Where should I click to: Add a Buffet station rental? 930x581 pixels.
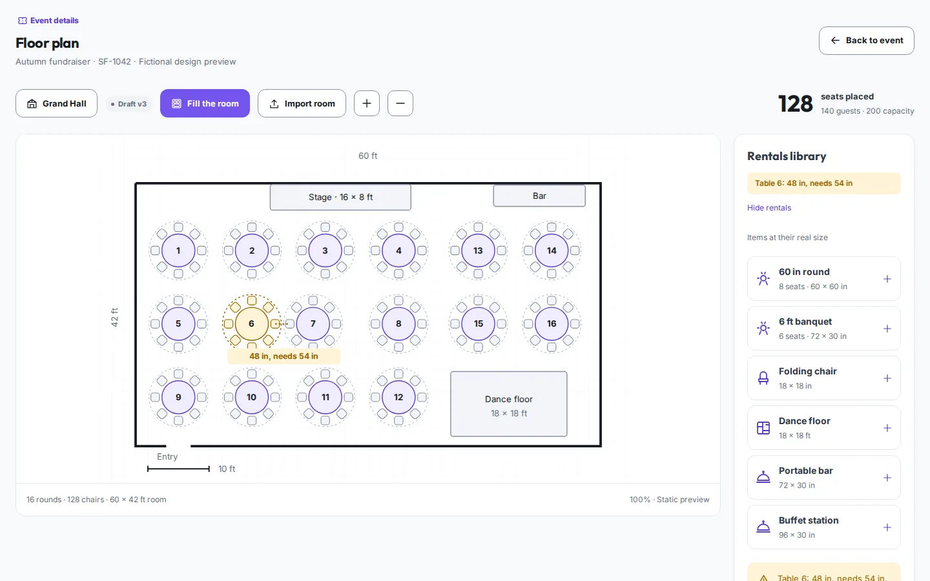[887, 527]
